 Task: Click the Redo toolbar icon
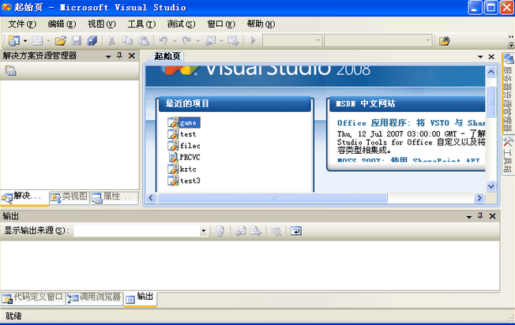click(186, 41)
